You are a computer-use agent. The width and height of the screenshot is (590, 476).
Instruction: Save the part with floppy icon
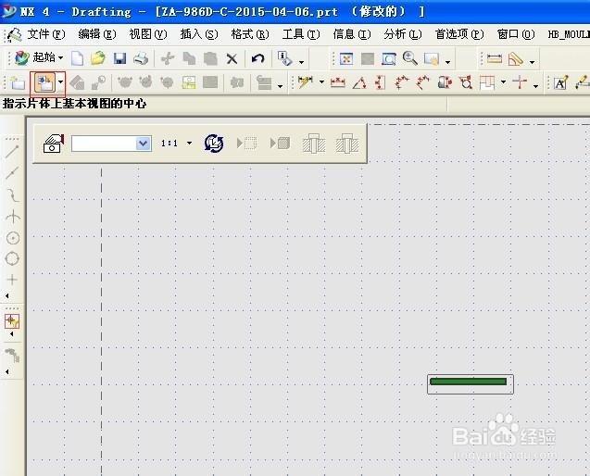[119, 58]
